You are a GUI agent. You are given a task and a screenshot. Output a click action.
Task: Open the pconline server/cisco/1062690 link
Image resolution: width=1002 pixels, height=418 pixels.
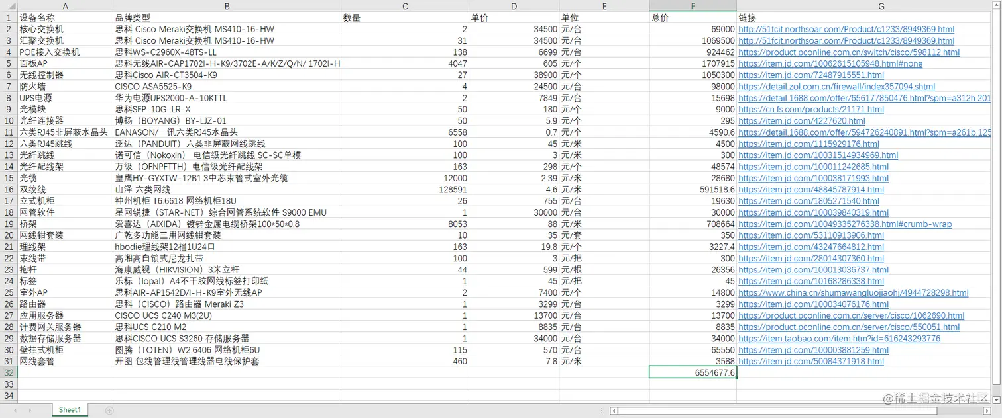852,315
